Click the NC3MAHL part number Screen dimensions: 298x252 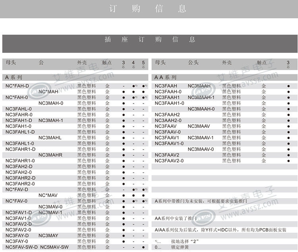[50, 138]
